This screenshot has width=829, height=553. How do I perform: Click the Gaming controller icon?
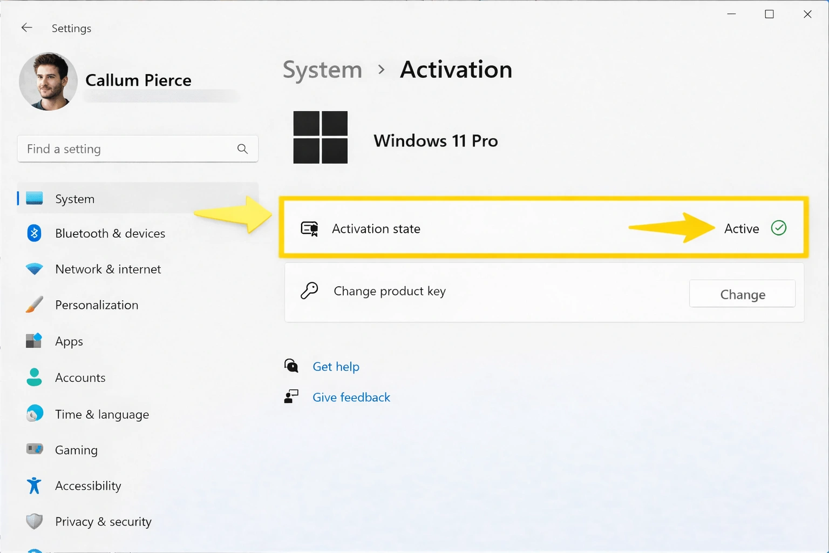point(33,449)
